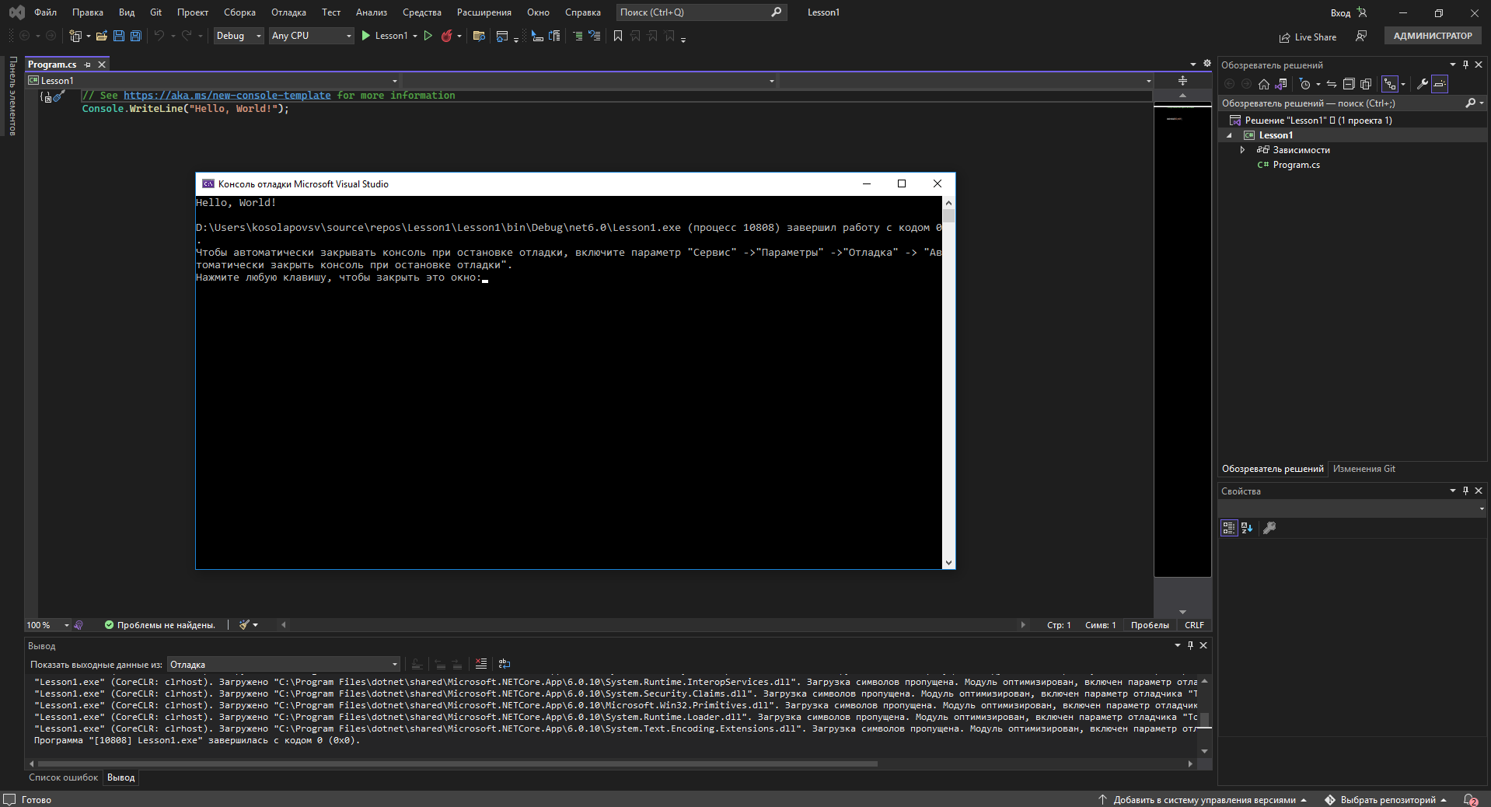1491x807 pixels.
Task: Switch to the Изменения Git tab
Action: pyautogui.click(x=1364, y=469)
